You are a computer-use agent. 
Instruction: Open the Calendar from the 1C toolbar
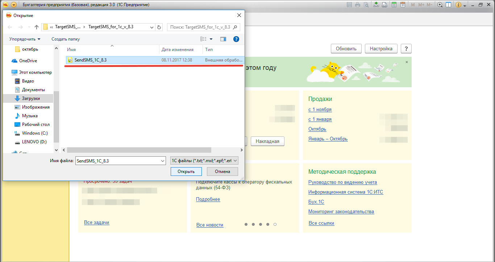coord(403,5)
